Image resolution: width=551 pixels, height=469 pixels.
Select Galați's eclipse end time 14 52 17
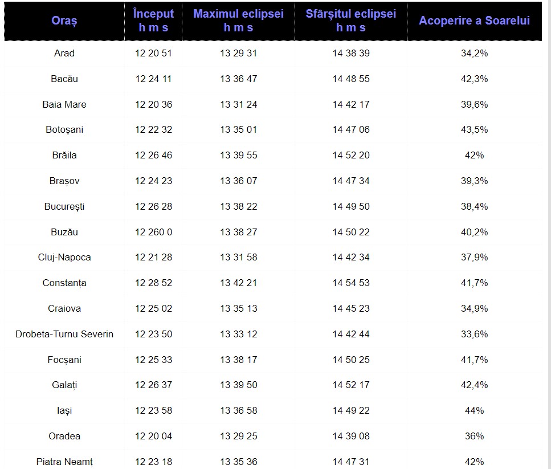pos(350,385)
